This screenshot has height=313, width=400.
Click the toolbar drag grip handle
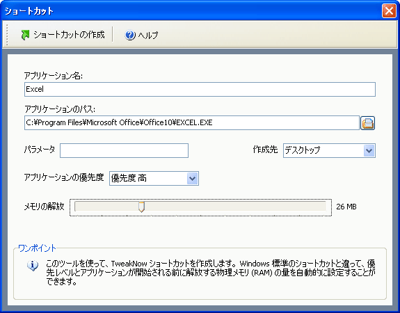(x=7, y=35)
